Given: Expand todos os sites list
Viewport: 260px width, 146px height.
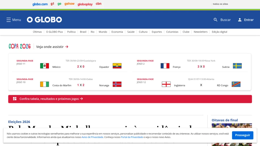Looking at the screenshot, I should [x=220, y=4].
